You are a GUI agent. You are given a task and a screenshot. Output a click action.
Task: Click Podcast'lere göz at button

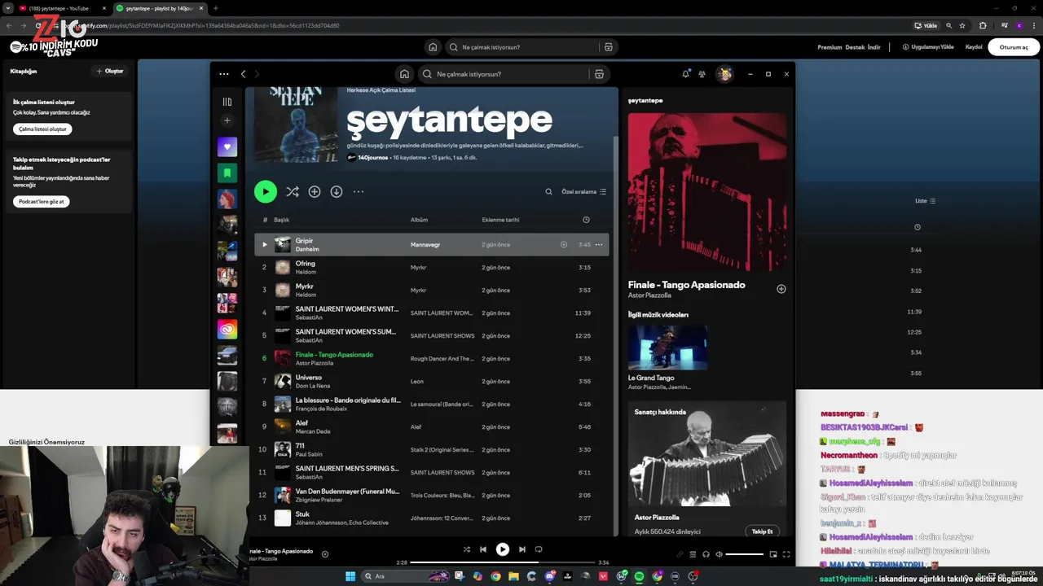pos(41,201)
